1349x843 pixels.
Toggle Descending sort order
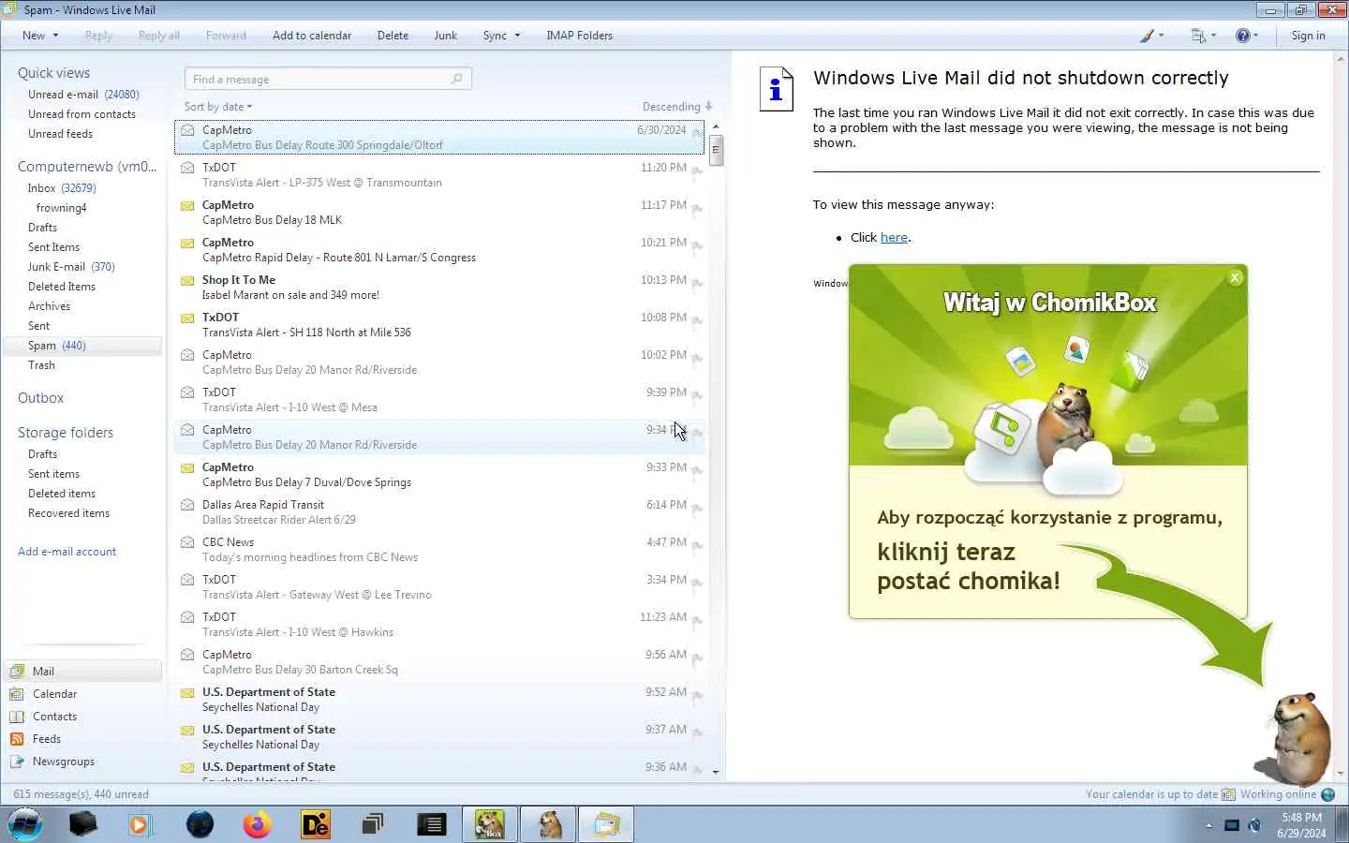point(677,107)
